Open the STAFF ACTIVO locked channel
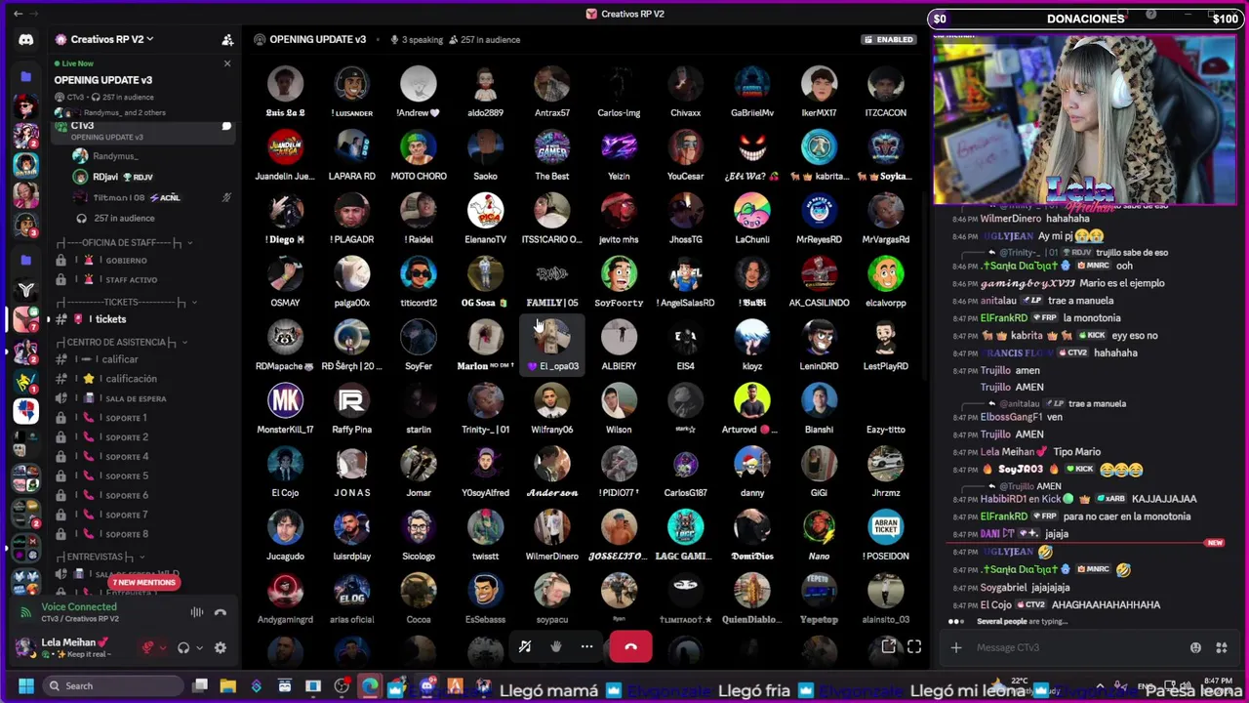The image size is (1249, 703). tap(143, 280)
